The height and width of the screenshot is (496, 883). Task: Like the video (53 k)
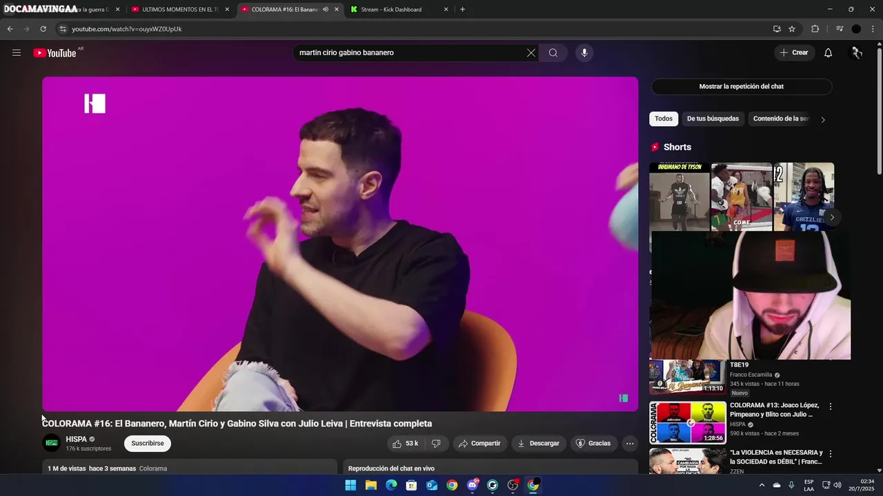[x=405, y=444]
